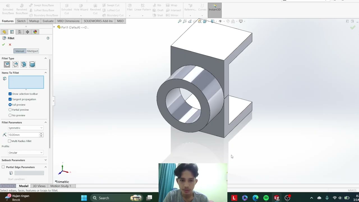Click Zoom to Fit magnifier icon

[x=180, y=21]
